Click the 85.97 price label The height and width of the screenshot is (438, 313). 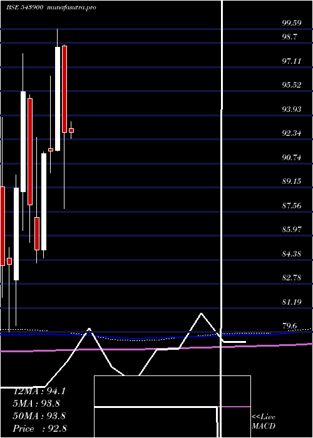[x=292, y=230]
